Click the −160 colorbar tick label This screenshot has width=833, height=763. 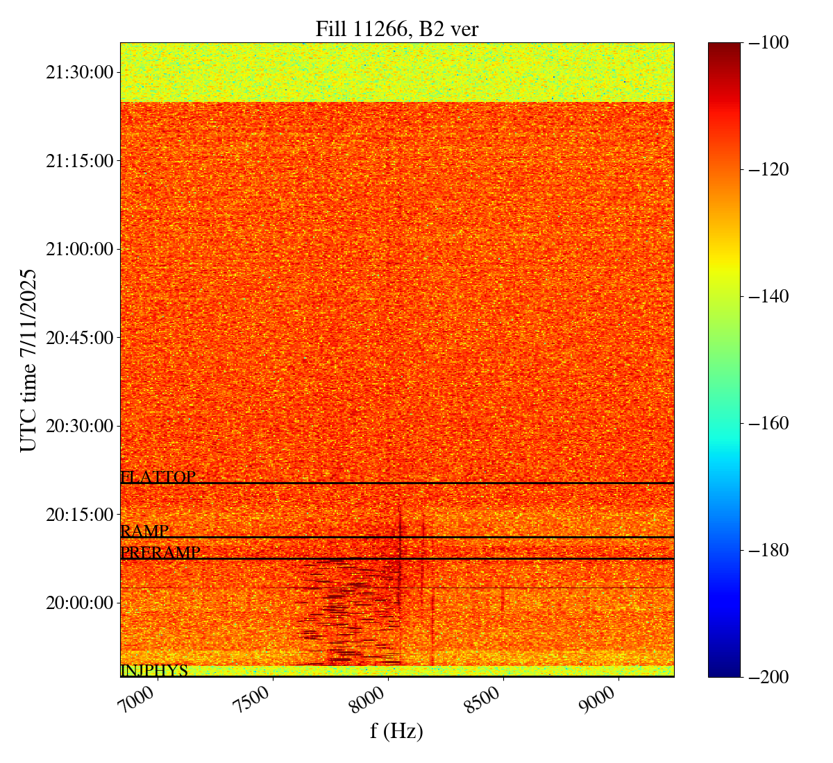point(768,423)
